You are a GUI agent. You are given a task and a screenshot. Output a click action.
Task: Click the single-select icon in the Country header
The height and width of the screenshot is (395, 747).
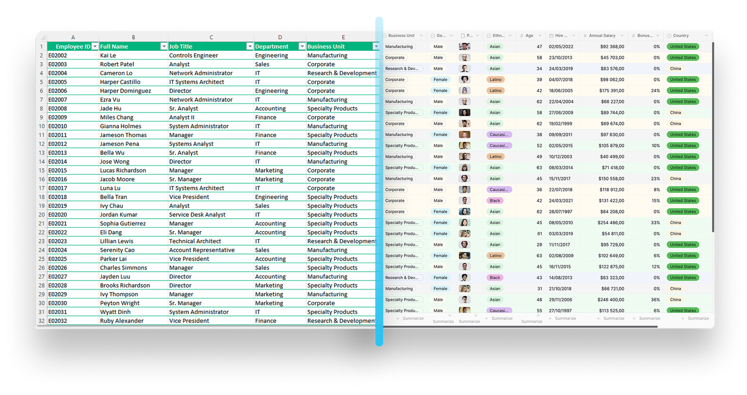click(669, 35)
